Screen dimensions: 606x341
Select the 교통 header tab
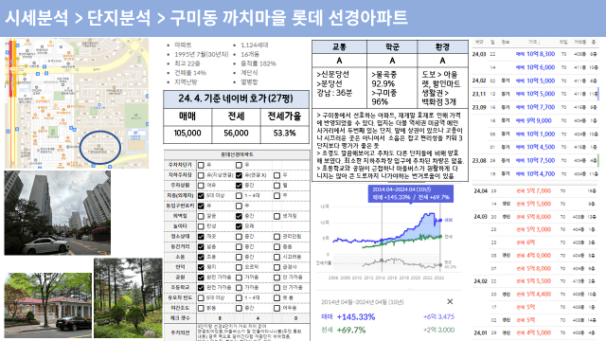coord(339,47)
